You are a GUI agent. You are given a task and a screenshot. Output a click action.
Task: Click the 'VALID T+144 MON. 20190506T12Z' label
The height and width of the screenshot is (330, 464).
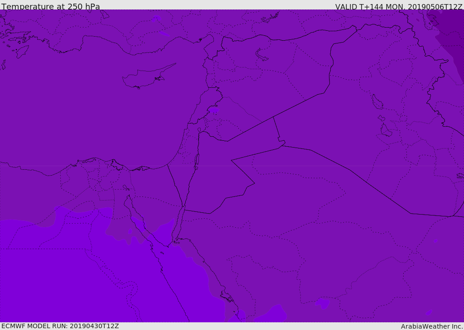(399, 6)
